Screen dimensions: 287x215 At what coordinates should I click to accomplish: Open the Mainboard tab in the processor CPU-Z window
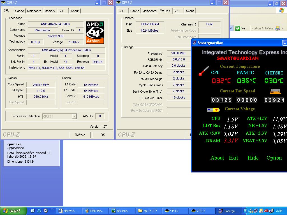34,11
